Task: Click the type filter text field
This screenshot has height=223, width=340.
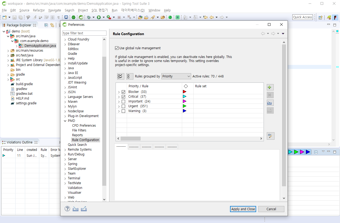Action: point(84,33)
